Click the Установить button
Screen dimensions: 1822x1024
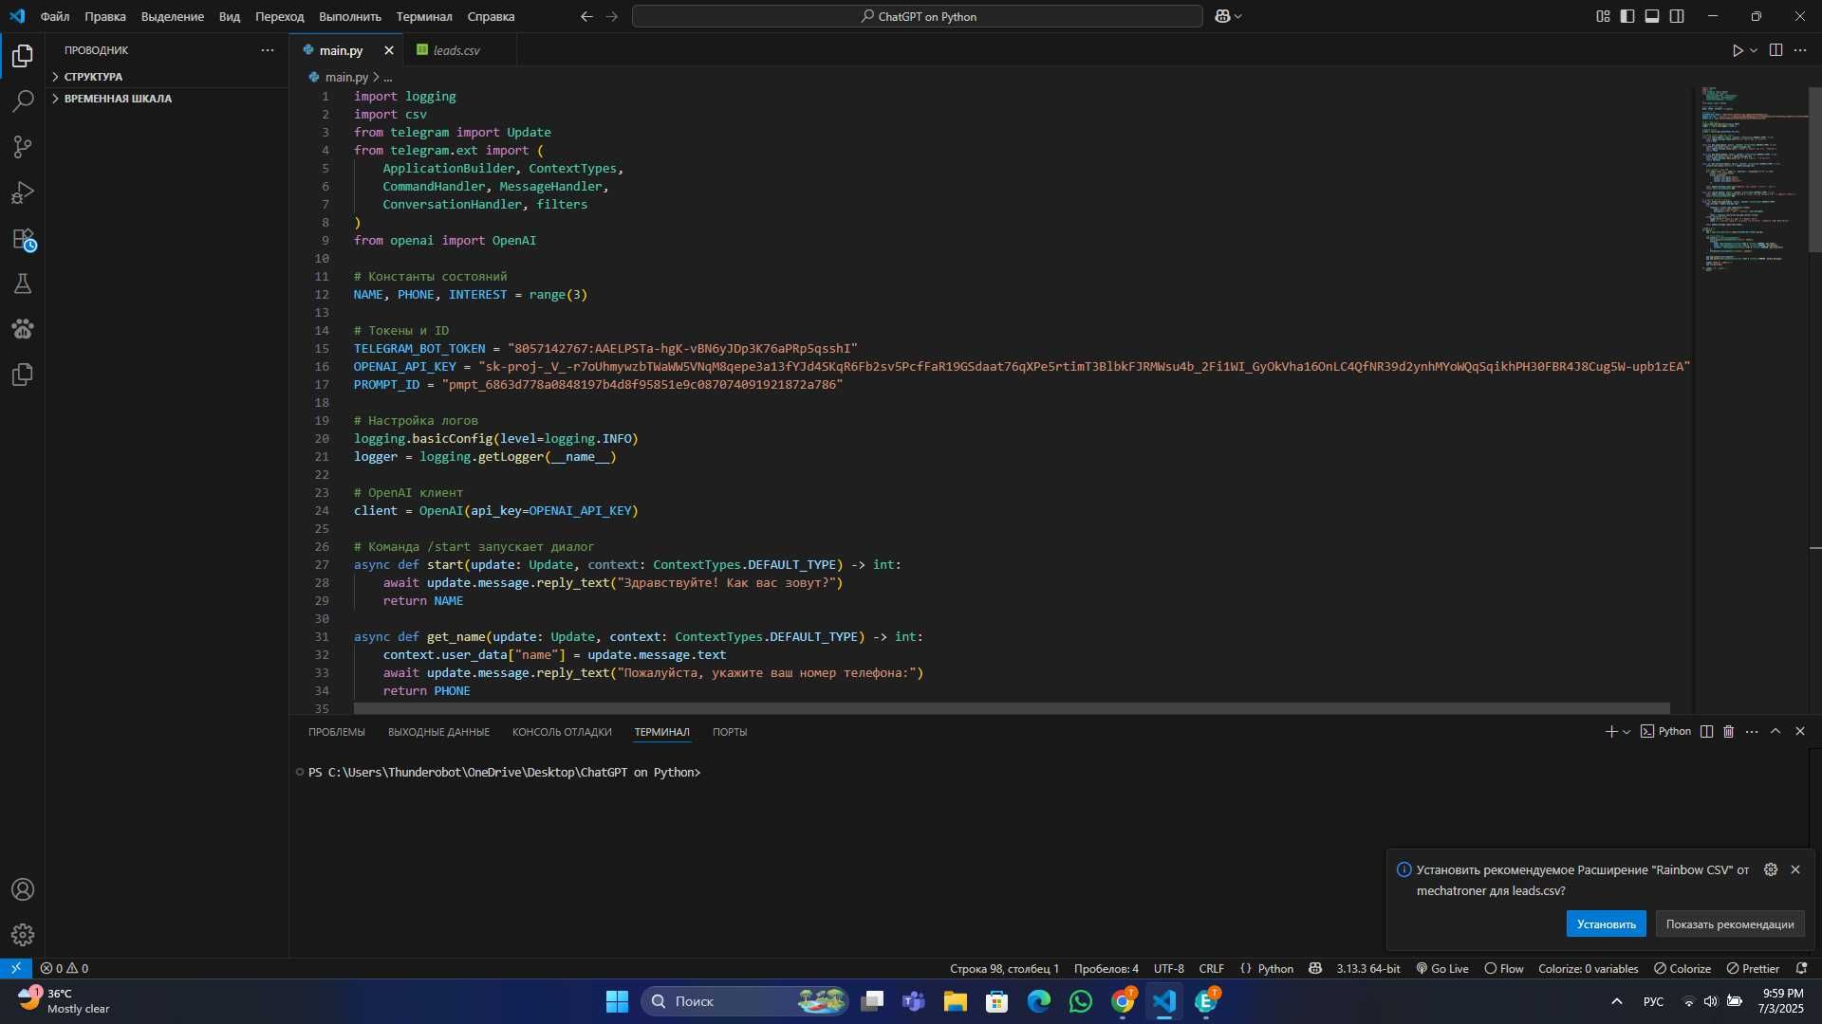(1606, 923)
